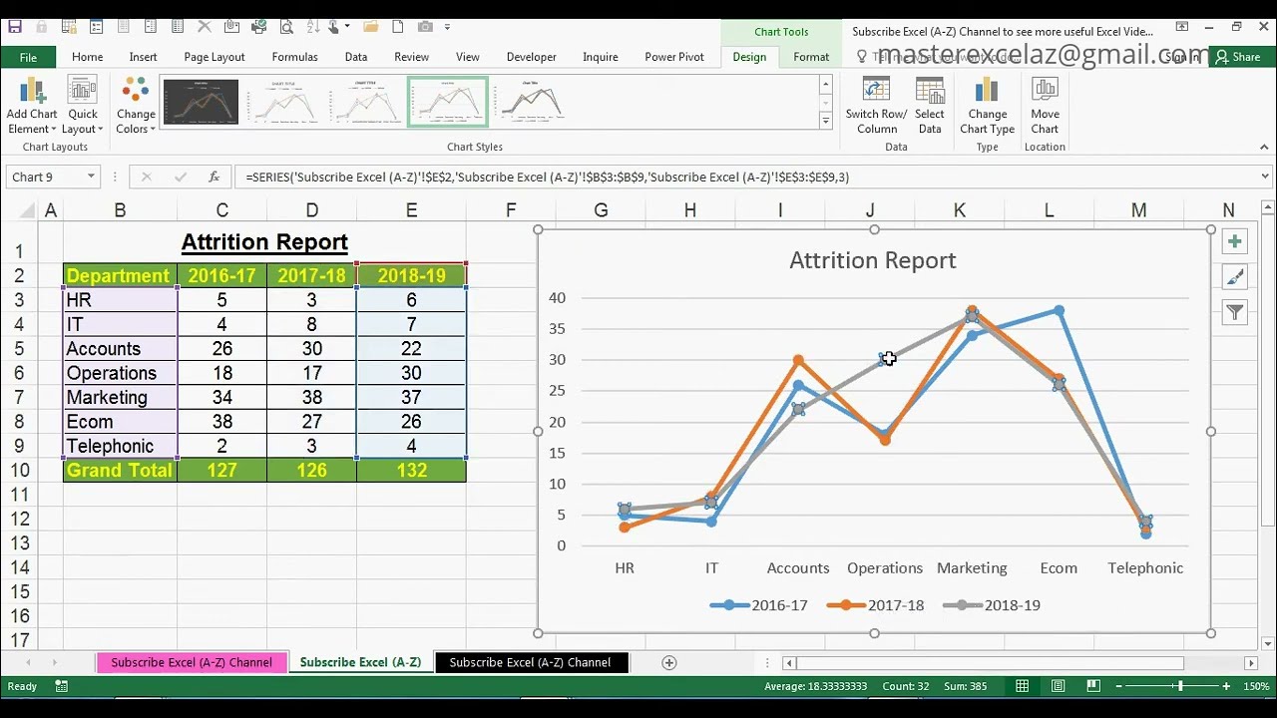Switch to the Power Pivot tab

coord(674,57)
